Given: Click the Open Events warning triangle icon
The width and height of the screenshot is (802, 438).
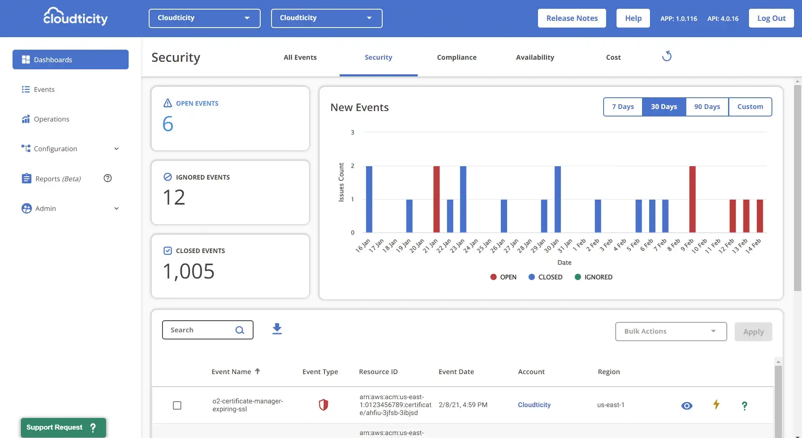Looking at the screenshot, I should pos(168,103).
